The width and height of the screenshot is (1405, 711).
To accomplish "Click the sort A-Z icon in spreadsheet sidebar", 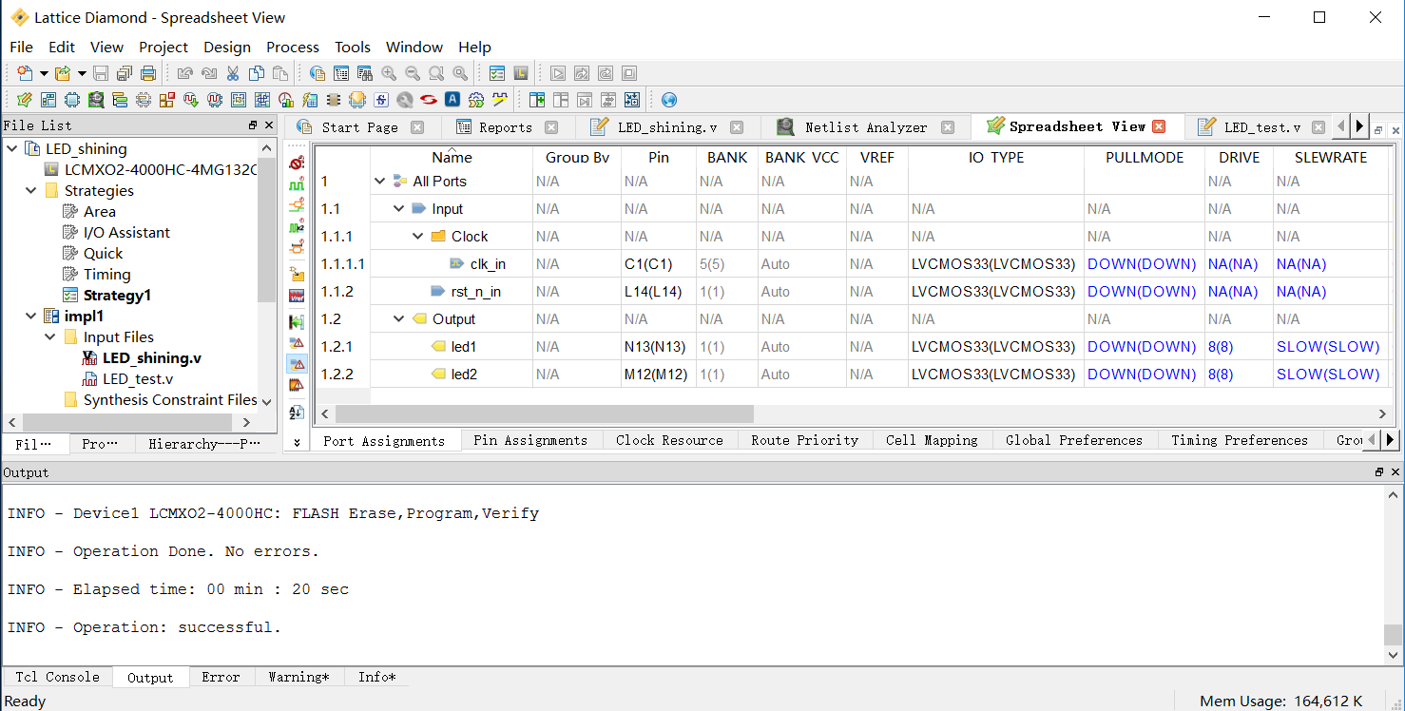I will (x=297, y=413).
